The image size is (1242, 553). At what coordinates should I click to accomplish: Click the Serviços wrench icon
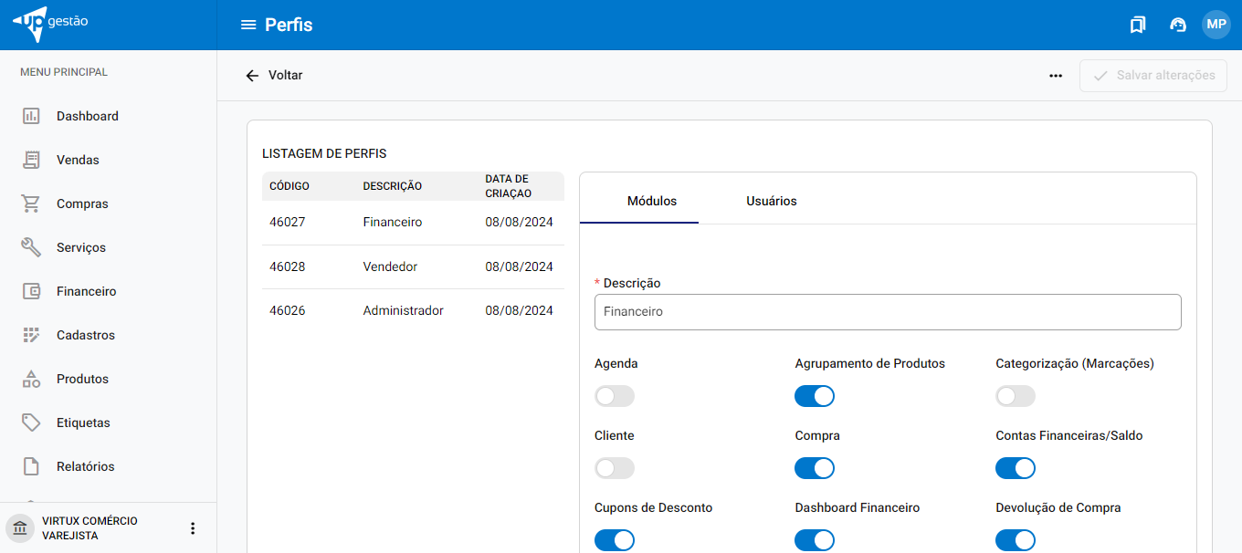point(31,247)
